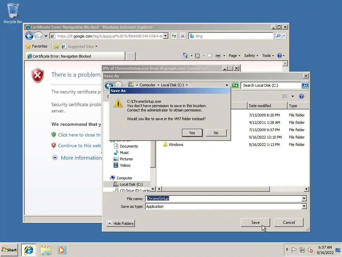Select Music in the navigation tree
342x257 pixels.
coord(124,153)
